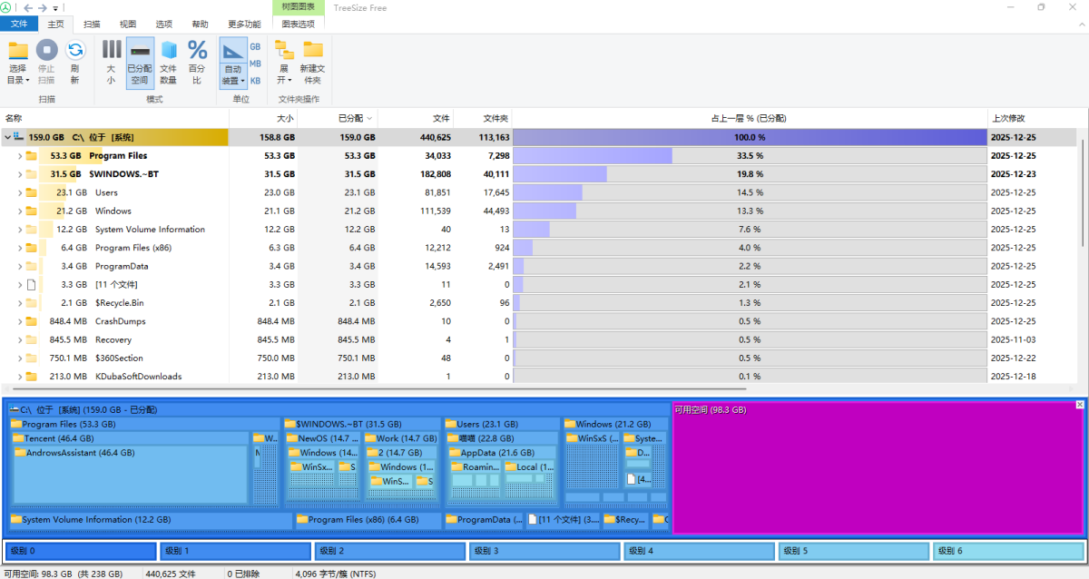This screenshot has height=579, width=1089.
Task: Switch display mode to 大小 (size)
Action: click(x=111, y=62)
